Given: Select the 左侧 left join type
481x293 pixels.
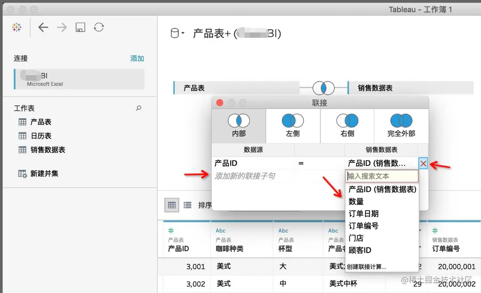Looking at the screenshot, I should [293, 126].
